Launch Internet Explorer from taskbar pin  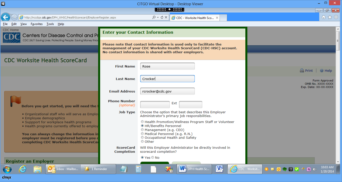[x=23, y=169]
